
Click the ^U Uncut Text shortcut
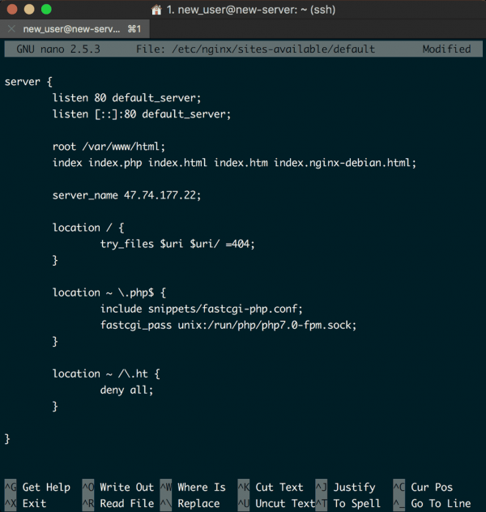[276, 504]
